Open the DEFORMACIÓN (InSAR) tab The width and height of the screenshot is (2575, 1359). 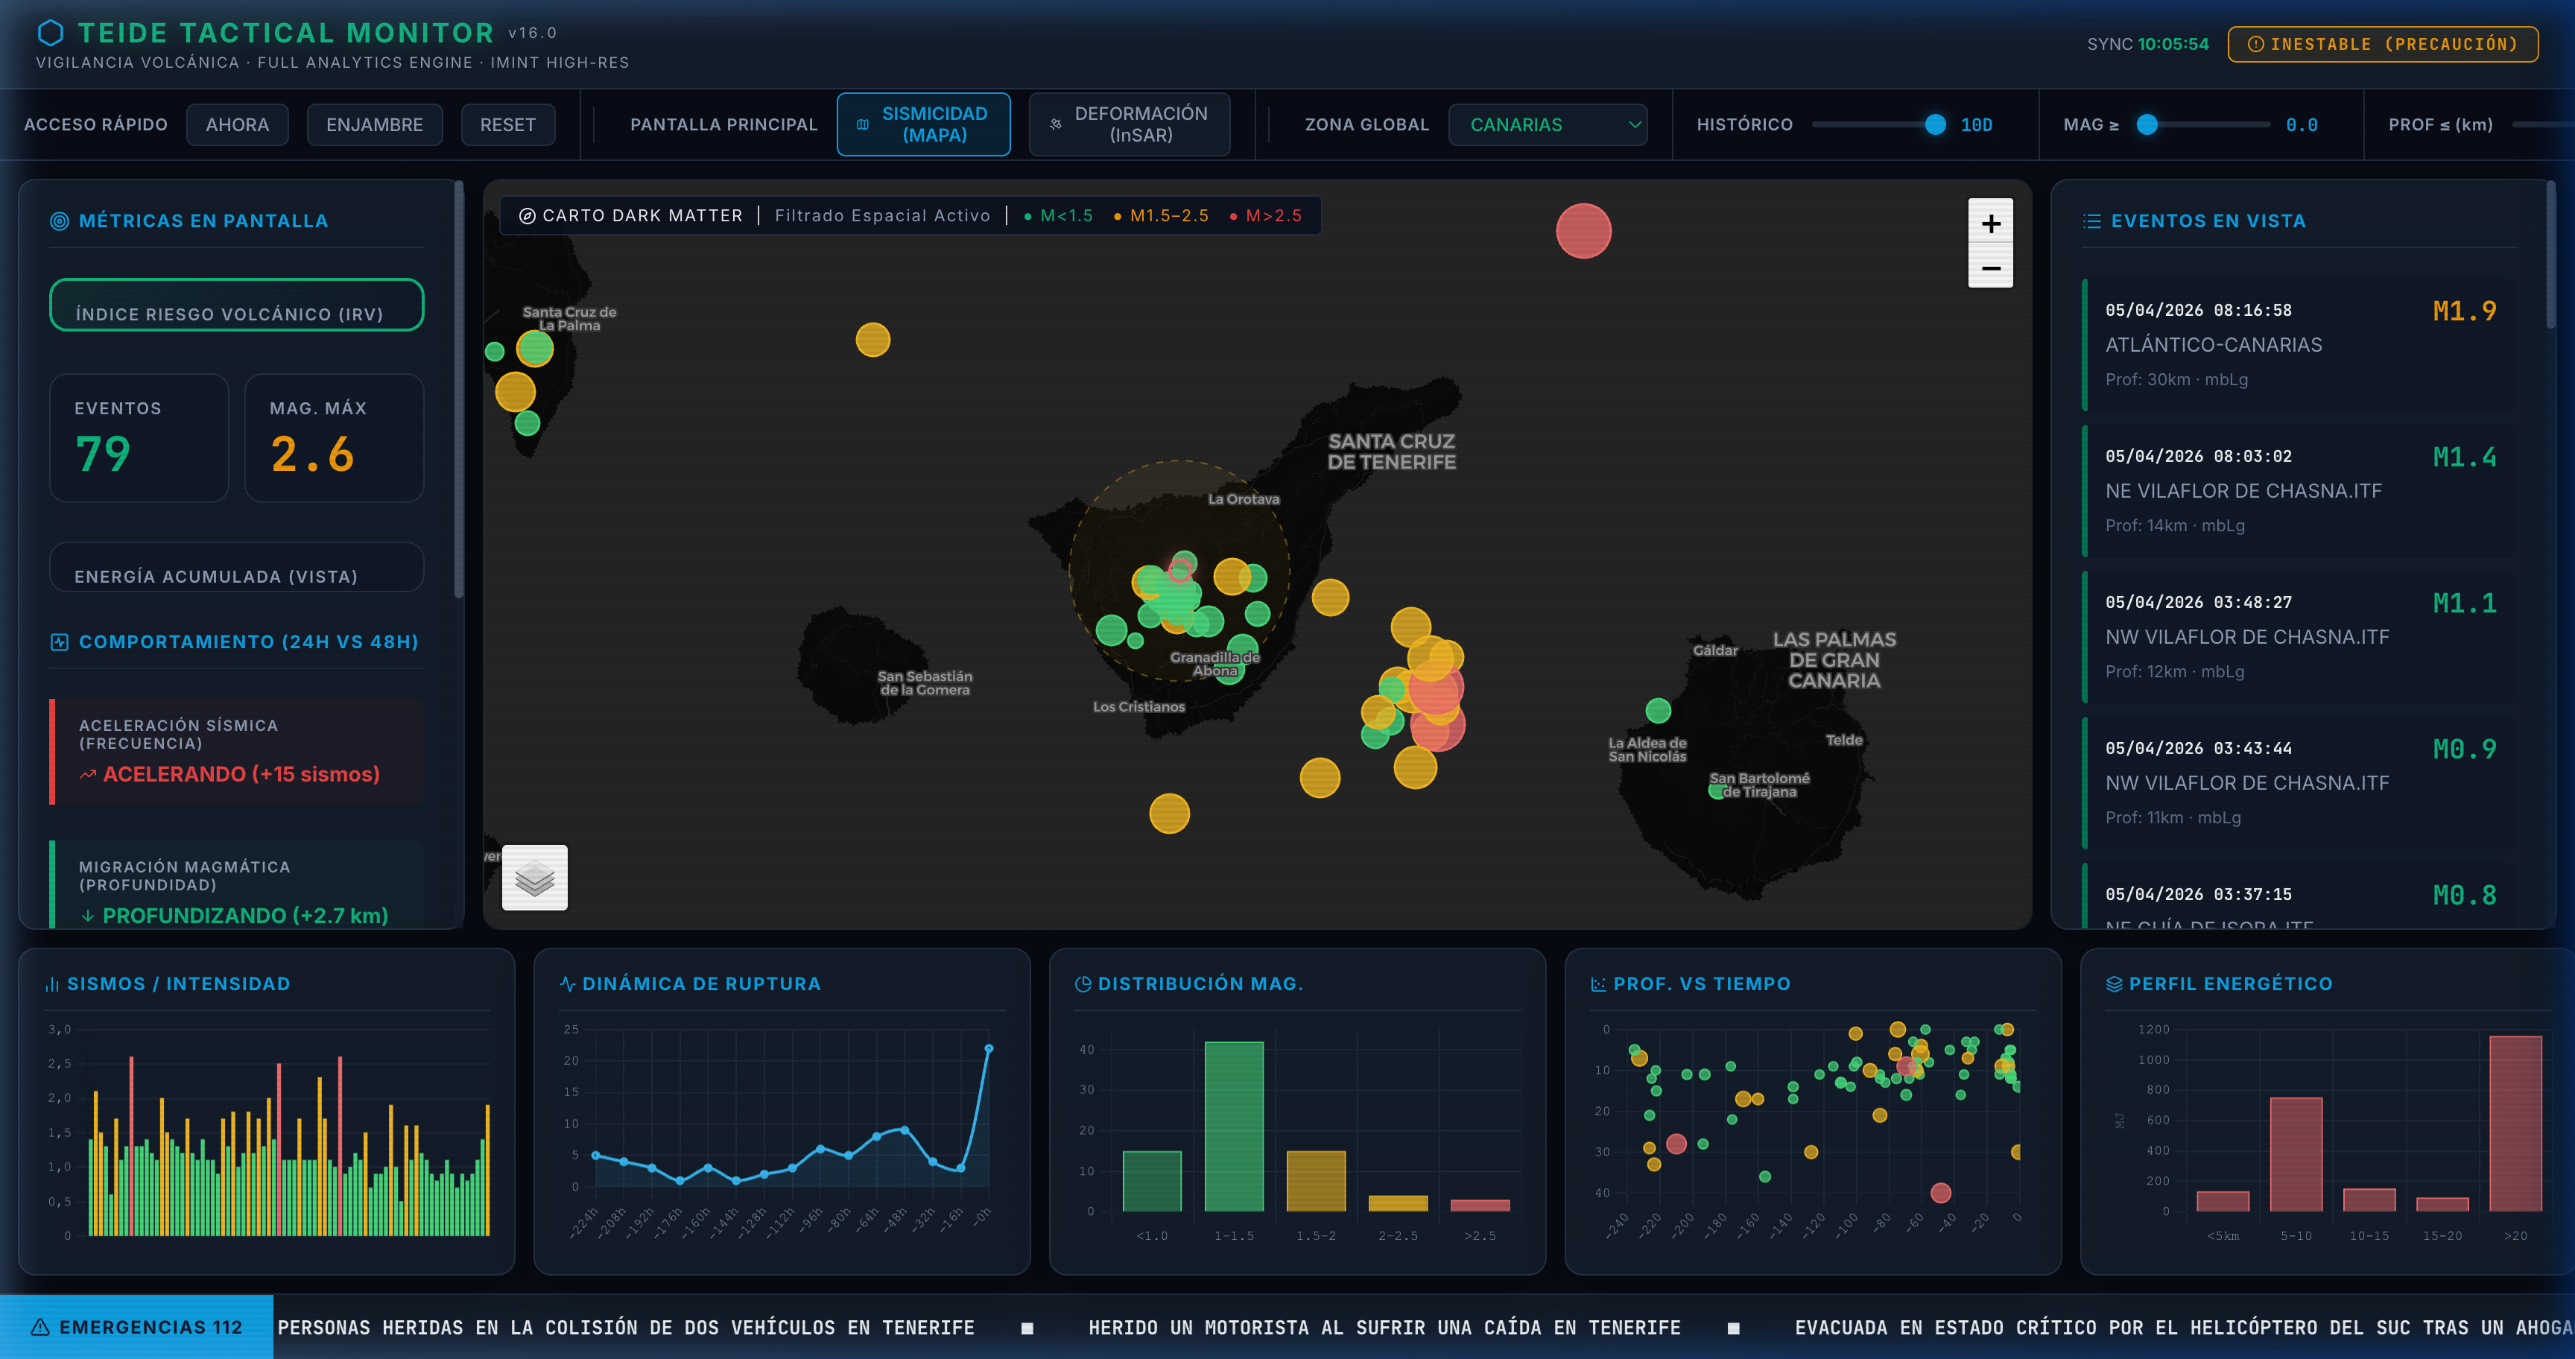(1130, 125)
